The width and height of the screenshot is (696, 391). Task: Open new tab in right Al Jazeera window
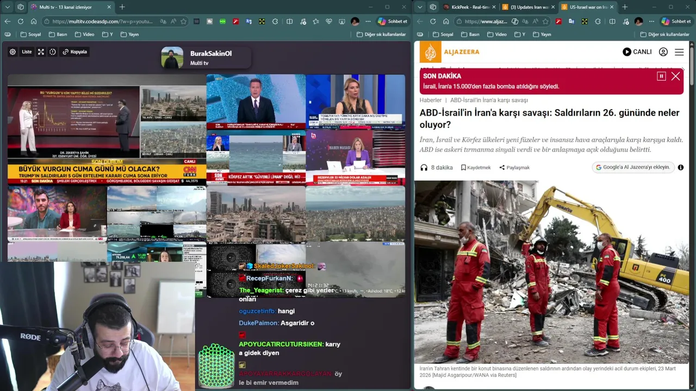tap(624, 7)
